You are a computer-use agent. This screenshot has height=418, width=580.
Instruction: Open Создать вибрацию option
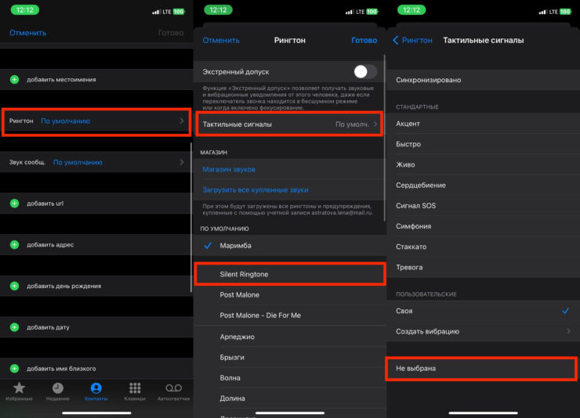481,331
